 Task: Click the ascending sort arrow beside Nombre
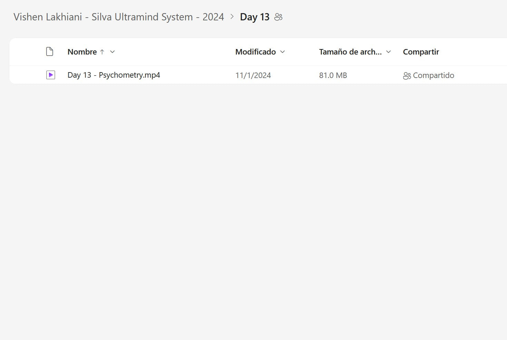[x=102, y=52]
